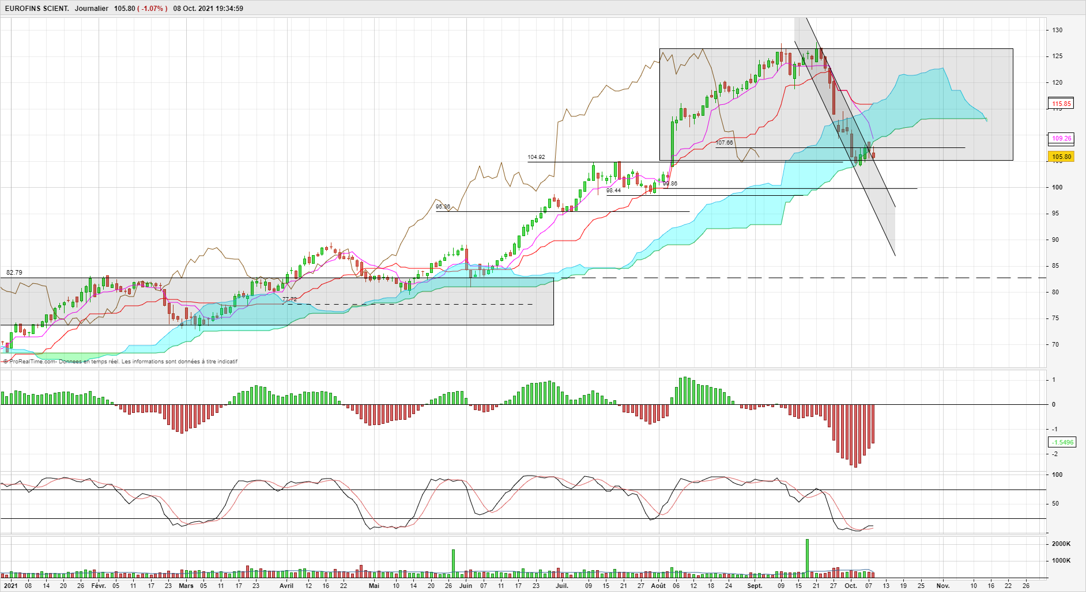1086x592 pixels.
Task: Click the Juil. label on time axis
Action: click(562, 586)
